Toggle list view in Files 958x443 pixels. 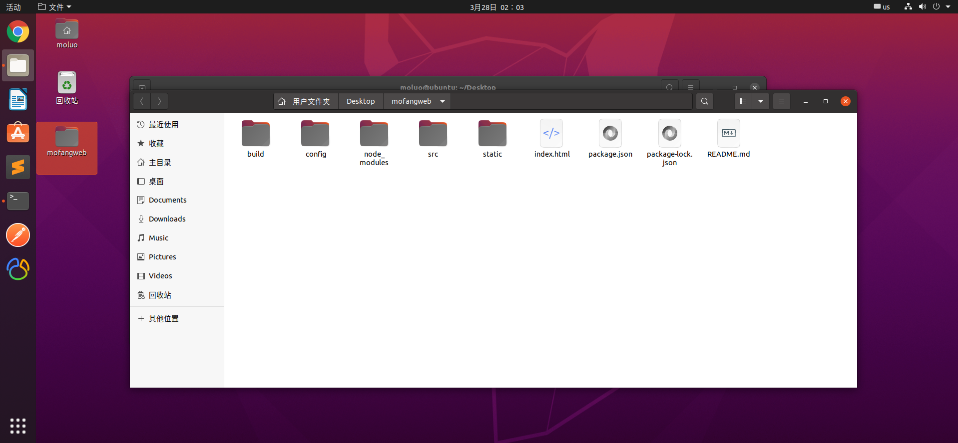[x=743, y=101]
